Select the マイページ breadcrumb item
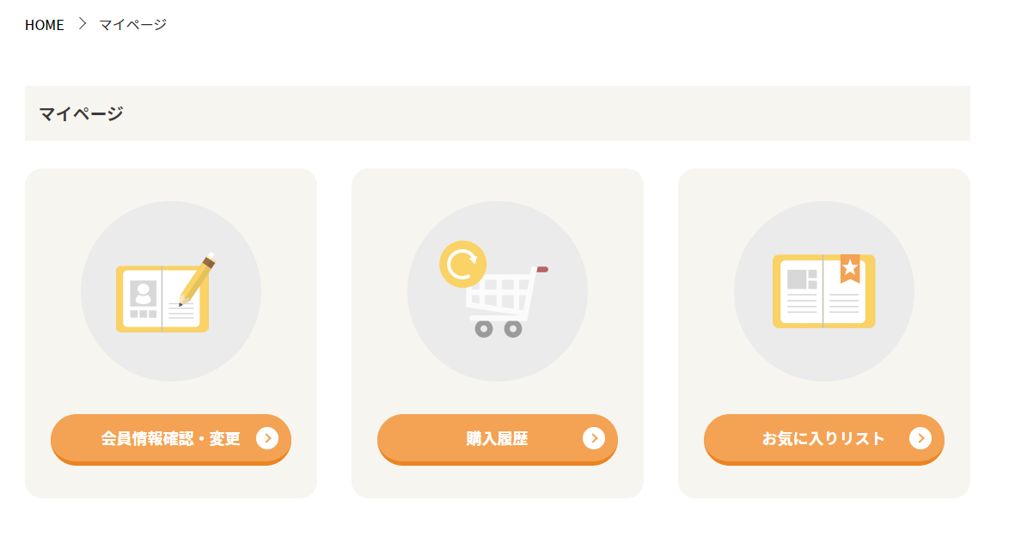Image resolution: width=1009 pixels, height=537 pixels. pyautogui.click(x=132, y=24)
